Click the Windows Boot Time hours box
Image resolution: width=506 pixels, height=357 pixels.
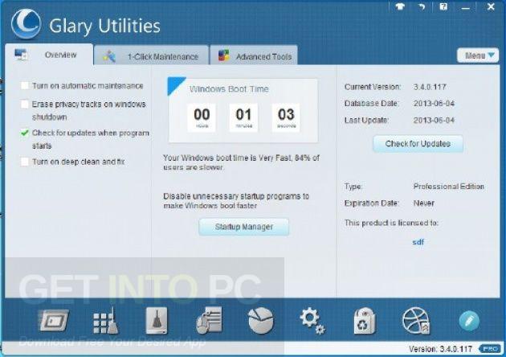[x=202, y=117]
